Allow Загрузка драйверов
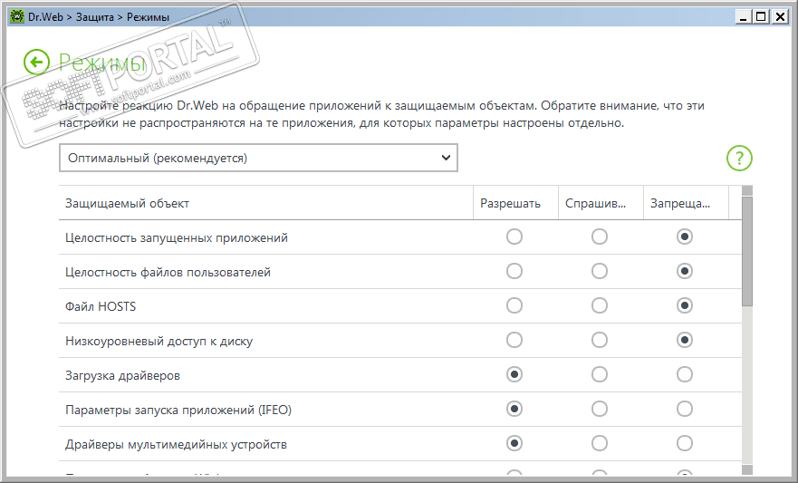The width and height of the screenshot is (798, 483). coord(514,374)
